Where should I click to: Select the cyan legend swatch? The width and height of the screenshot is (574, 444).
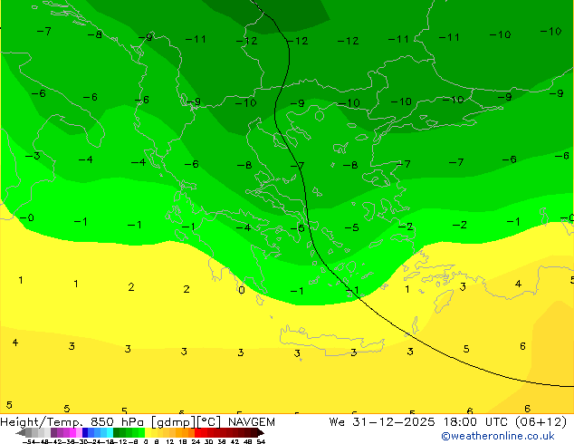click(x=110, y=432)
